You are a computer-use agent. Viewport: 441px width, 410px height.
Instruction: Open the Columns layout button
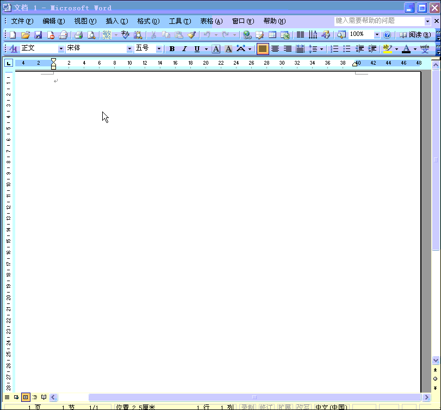300,35
